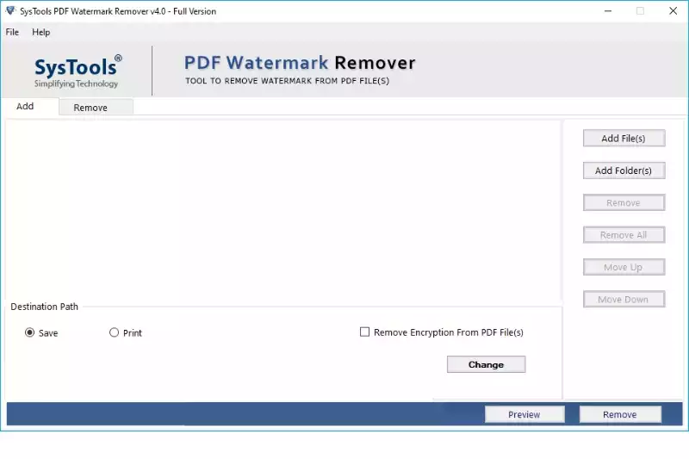
Task: Switch to the Remove tab
Action: tap(96, 107)
